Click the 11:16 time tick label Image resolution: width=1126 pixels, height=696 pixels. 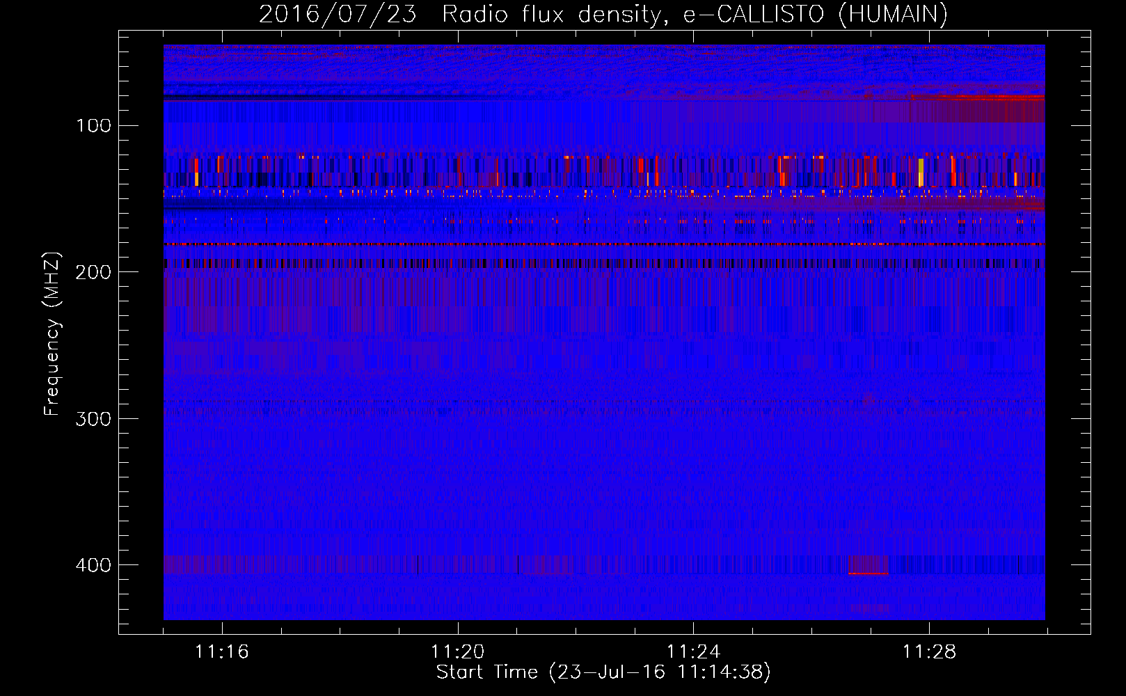pos(222,651)
